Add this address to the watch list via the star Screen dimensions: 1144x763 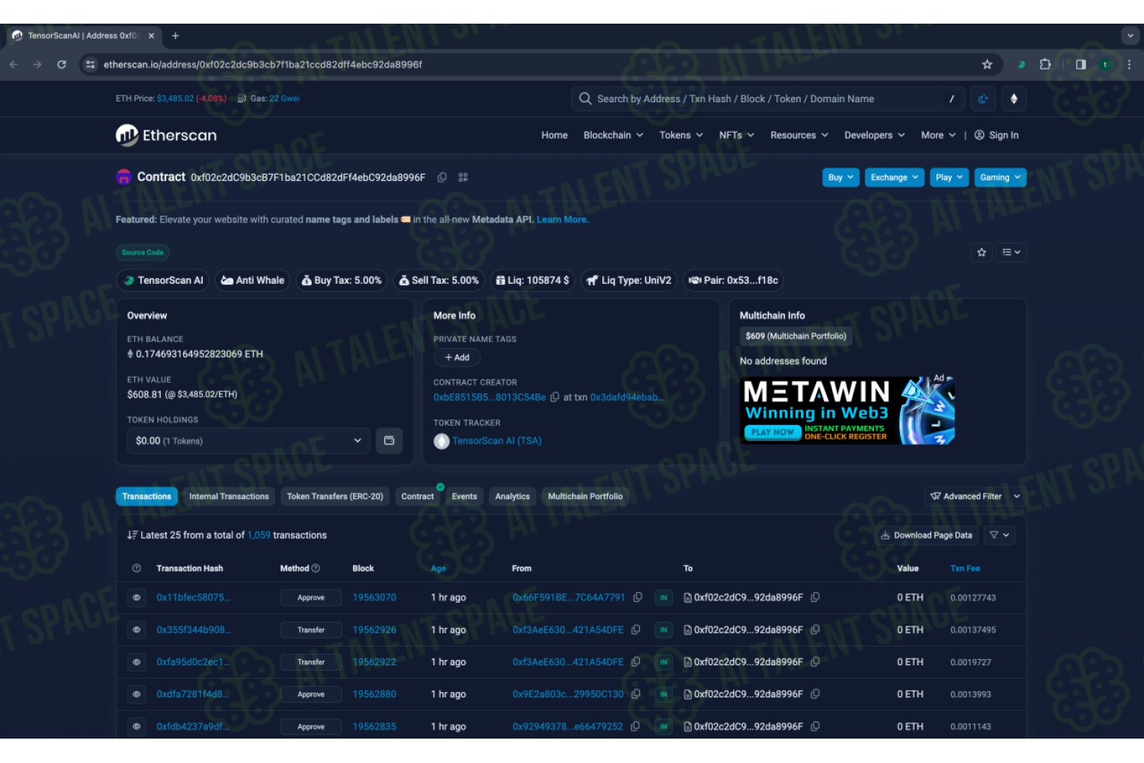pyautogui.click(x=982, y=253)
